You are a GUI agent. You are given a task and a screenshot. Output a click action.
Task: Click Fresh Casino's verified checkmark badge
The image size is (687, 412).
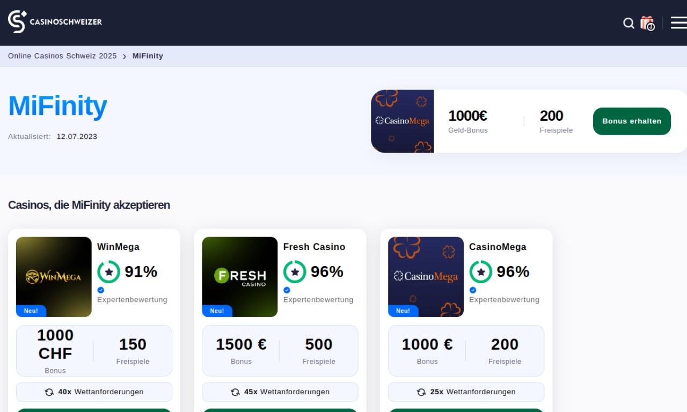[287, 290]
